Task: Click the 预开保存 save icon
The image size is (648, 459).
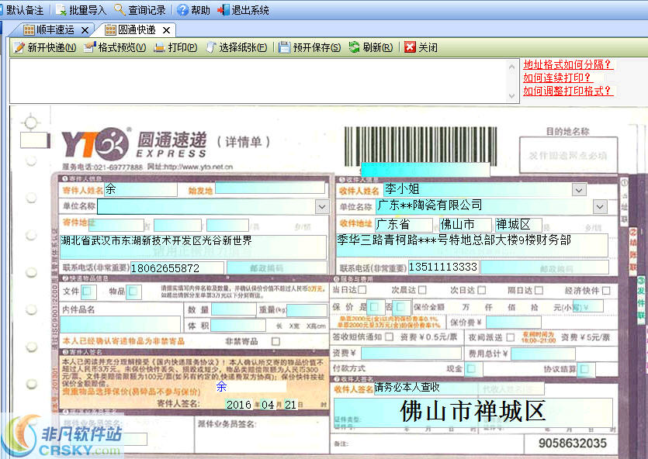Action: tap(286, 47)
